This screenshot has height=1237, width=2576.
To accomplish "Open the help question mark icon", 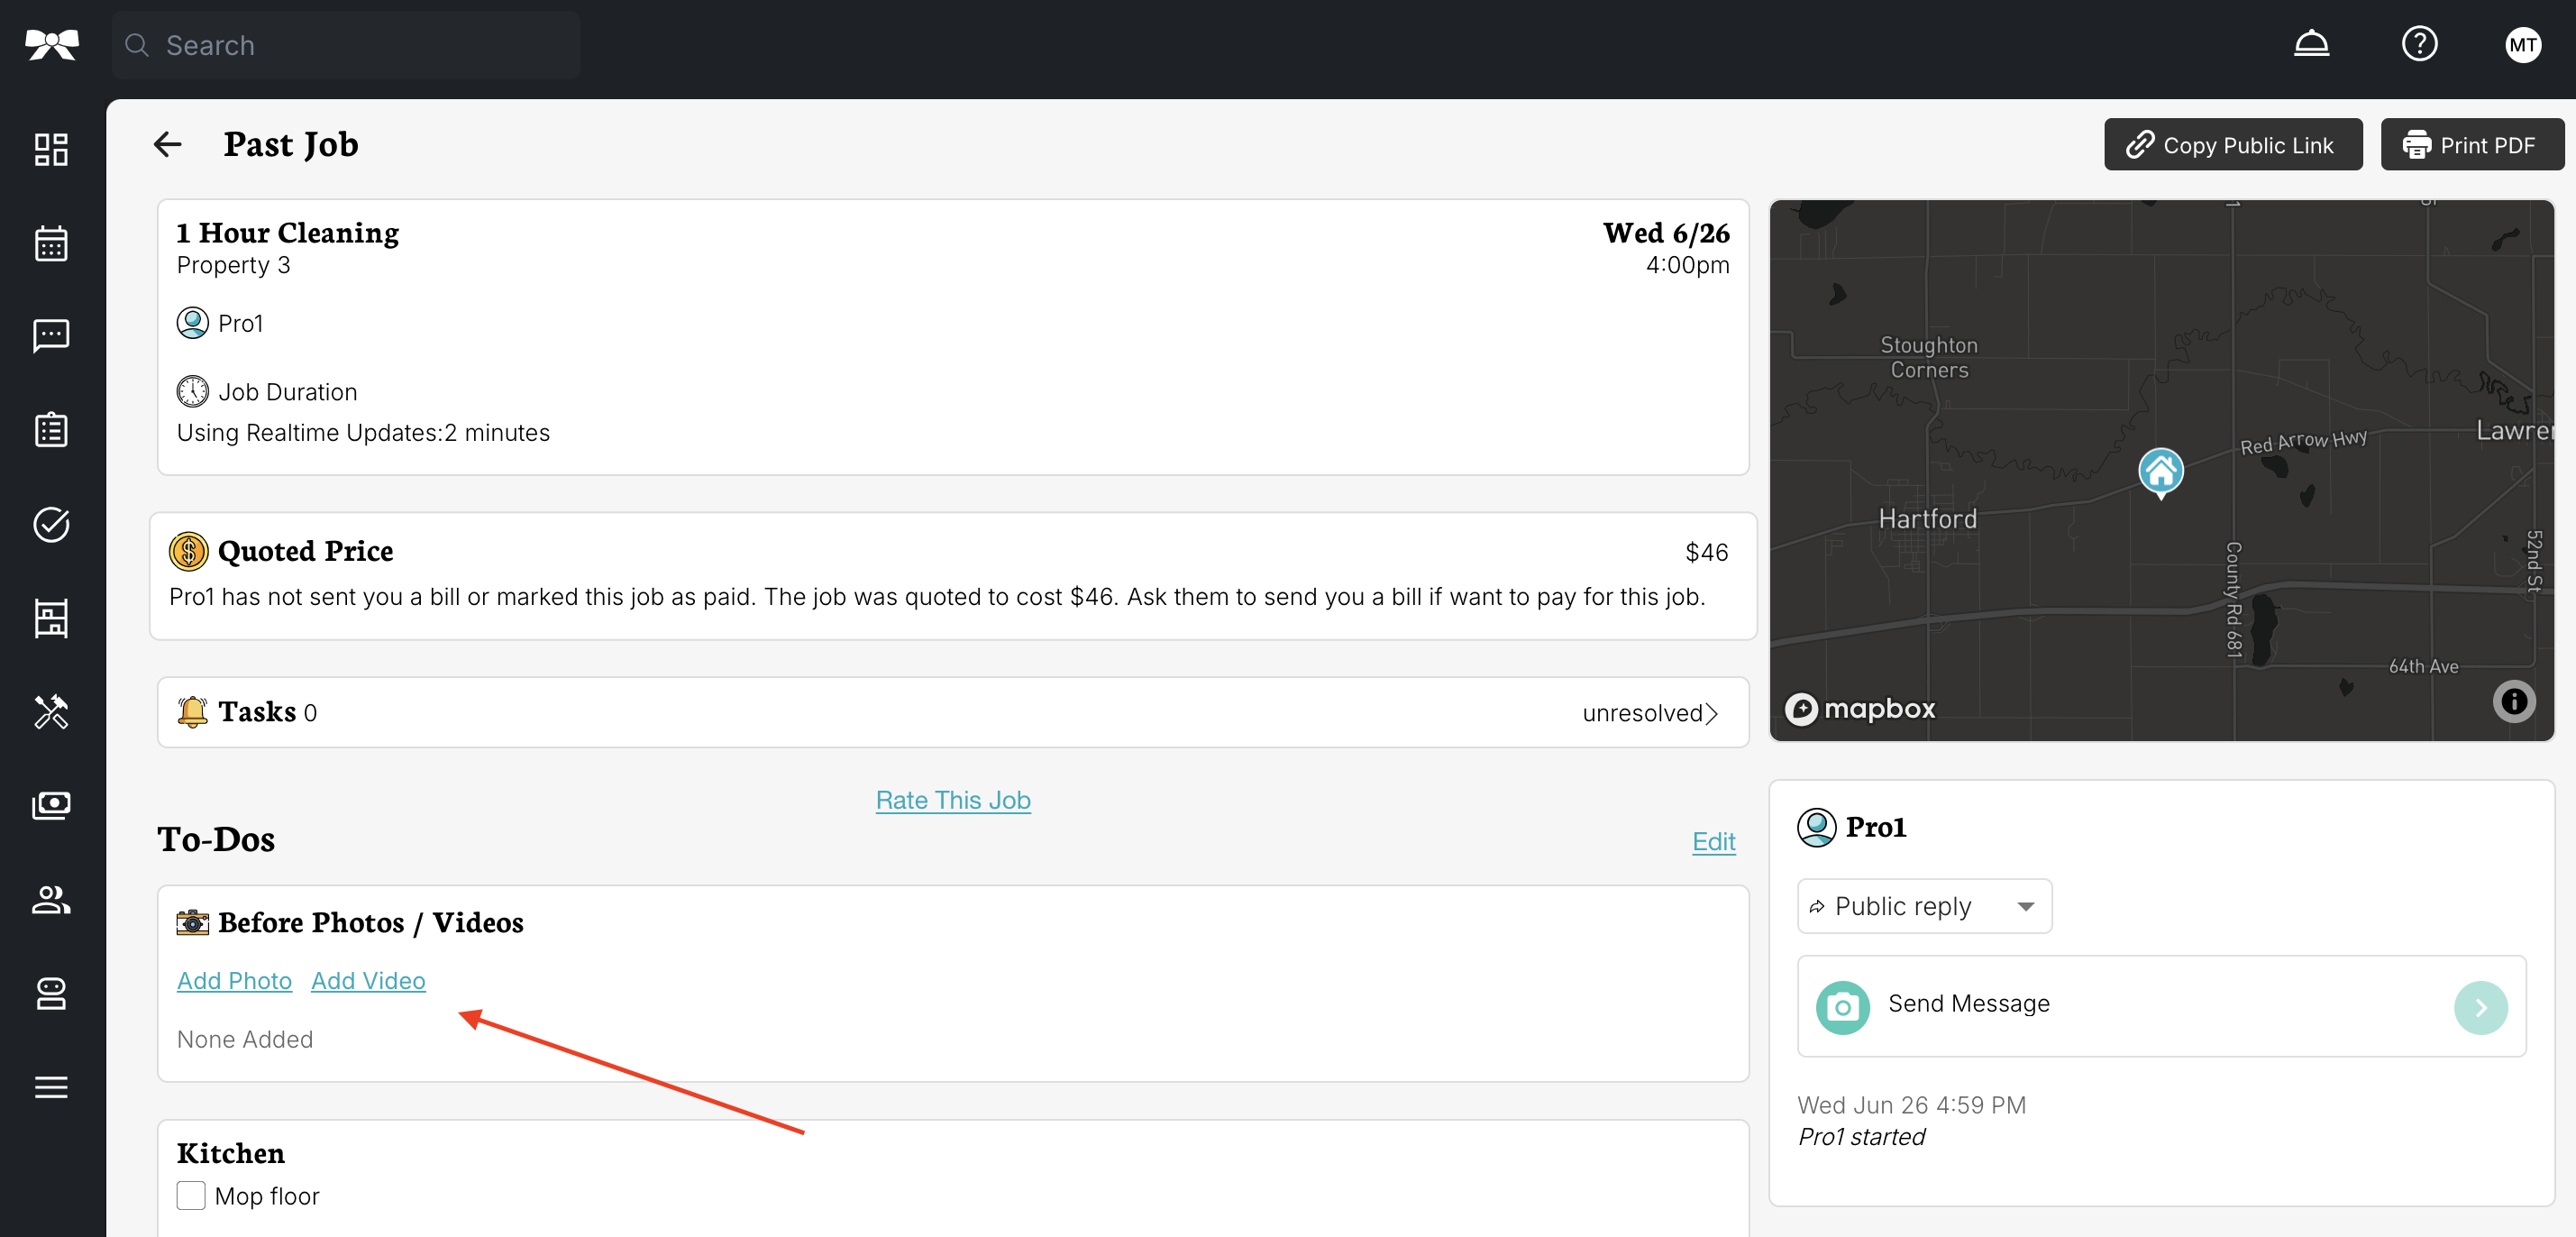I will pos(2418,44).
